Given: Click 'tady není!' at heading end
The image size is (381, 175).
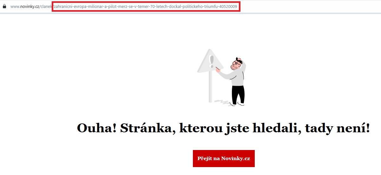Looking at the screenshot, I should pyautogui.click(x=338, y=128).
